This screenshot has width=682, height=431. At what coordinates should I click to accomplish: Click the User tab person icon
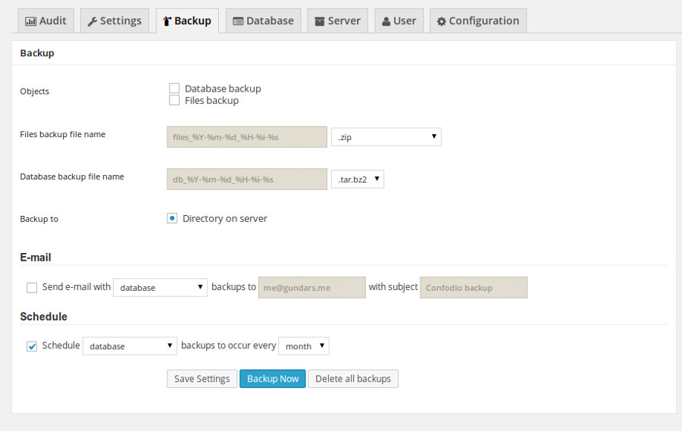[386, 21]
